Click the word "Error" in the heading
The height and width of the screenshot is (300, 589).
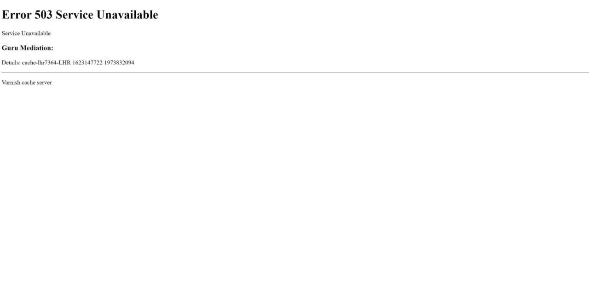17,15
